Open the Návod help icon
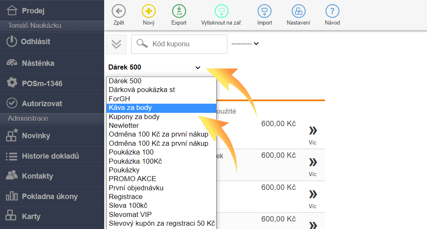The image size is (427, 229). click(332, 11)
